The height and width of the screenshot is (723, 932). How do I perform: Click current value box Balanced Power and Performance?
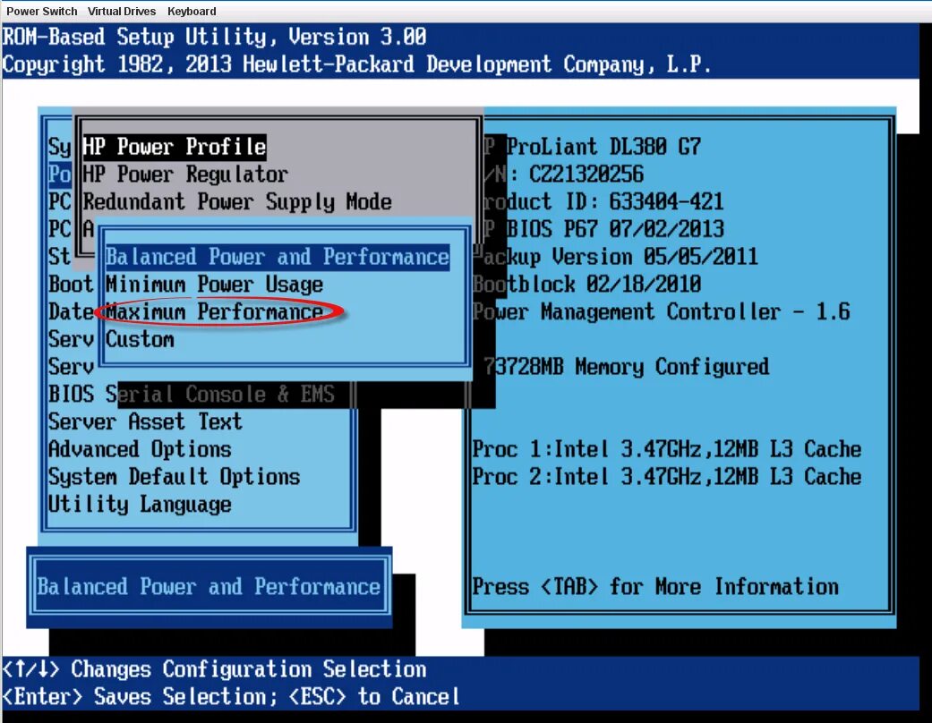pyautogui.click(x=209, y=587)
